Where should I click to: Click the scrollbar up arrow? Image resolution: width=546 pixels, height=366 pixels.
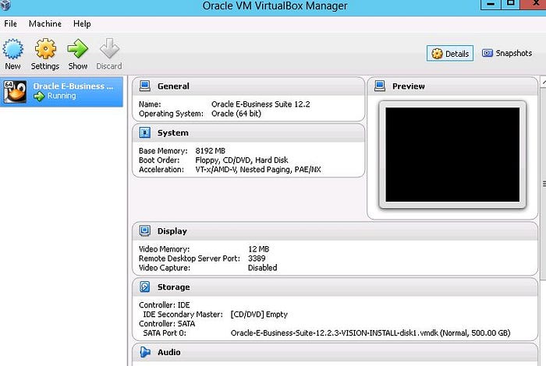[x=544, y=82]
